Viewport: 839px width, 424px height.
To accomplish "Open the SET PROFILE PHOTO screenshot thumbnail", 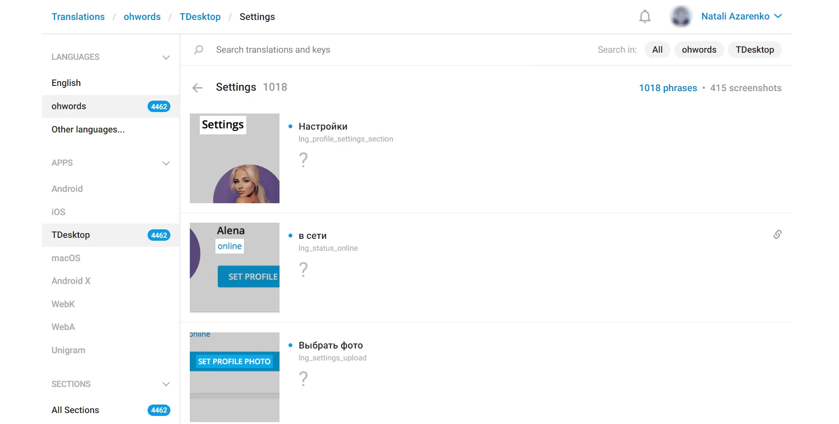I will pos(234,377).
